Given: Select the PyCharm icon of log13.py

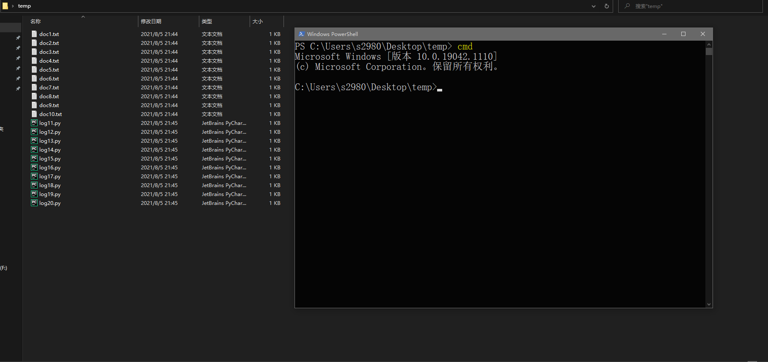Looking at the screenshot, I should click(34, 141).
